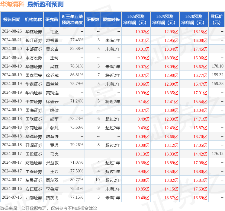Select the 财通证券 institution cell
The image size is (225, 211).
pyautogui.click(x=34, y=163)
